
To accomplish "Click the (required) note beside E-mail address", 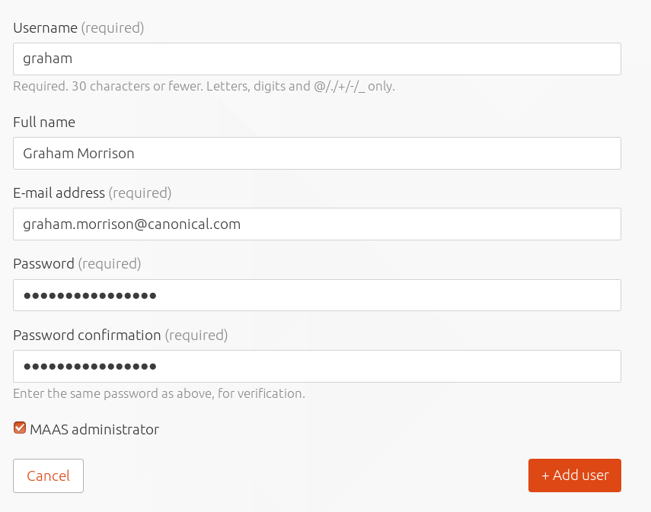I will [140, 193].
